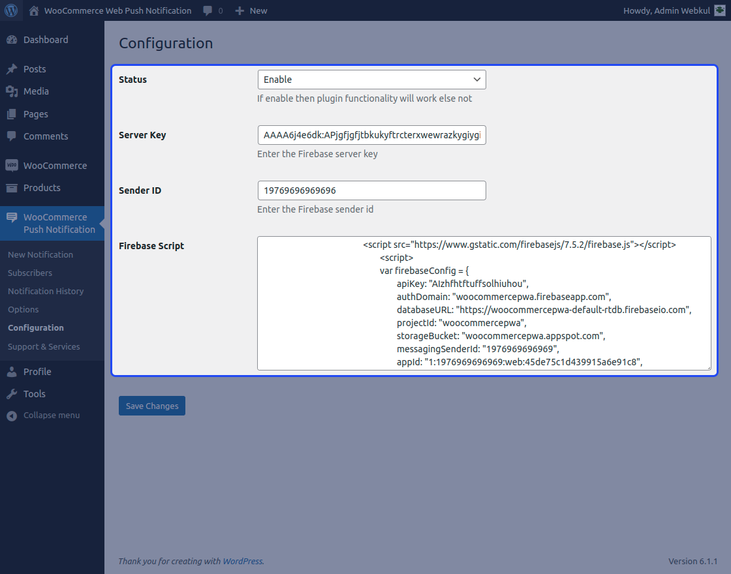Click the Comments icon in sidebar

(x=12, y=136)
